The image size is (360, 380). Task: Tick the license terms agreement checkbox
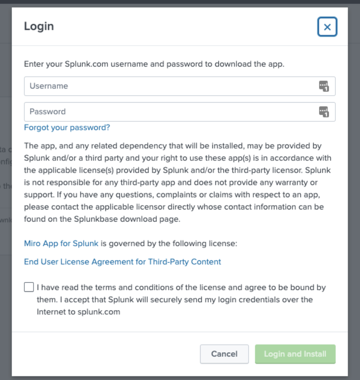point(29,287)
